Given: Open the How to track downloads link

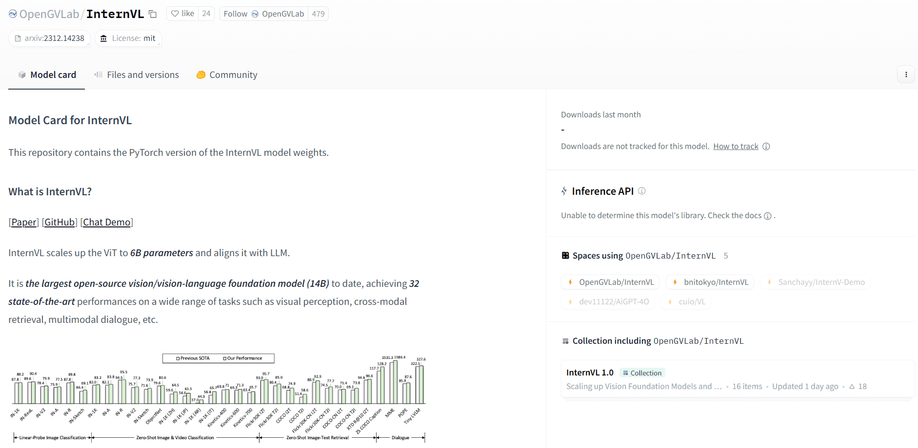Looking at the screenshot, I should [736, 146].
